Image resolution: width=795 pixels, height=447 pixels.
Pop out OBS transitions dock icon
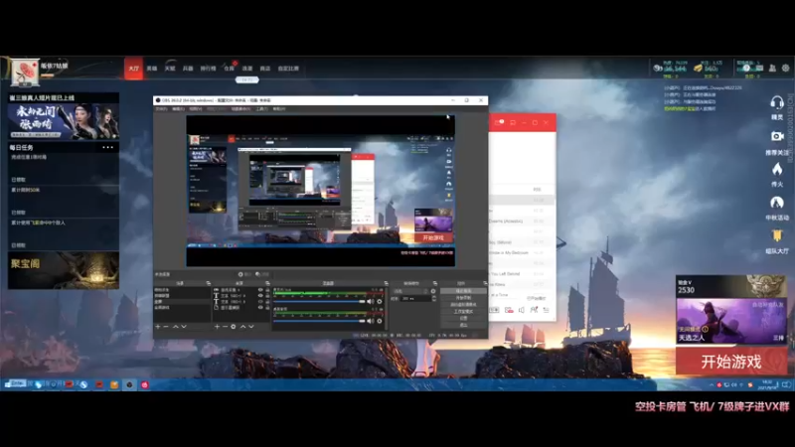click(435, 283)
